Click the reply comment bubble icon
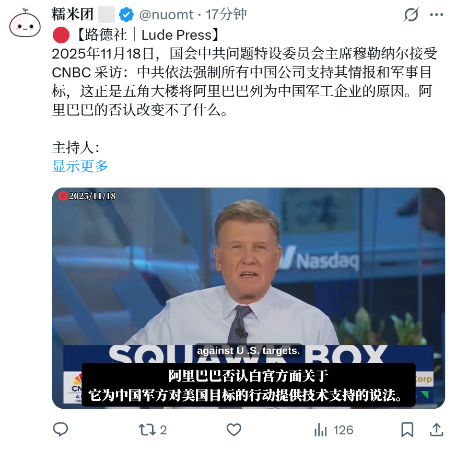456x449 pixels. (61, 430)
